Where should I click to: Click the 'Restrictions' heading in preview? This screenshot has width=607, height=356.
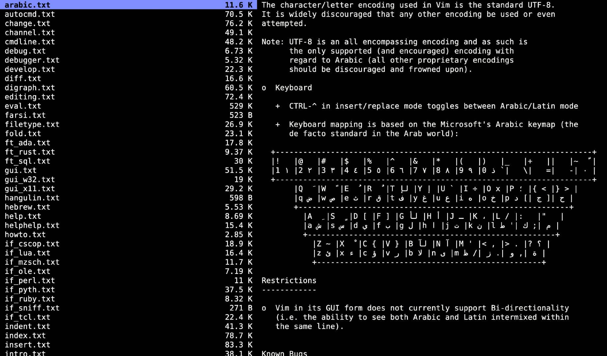(289, 281)
